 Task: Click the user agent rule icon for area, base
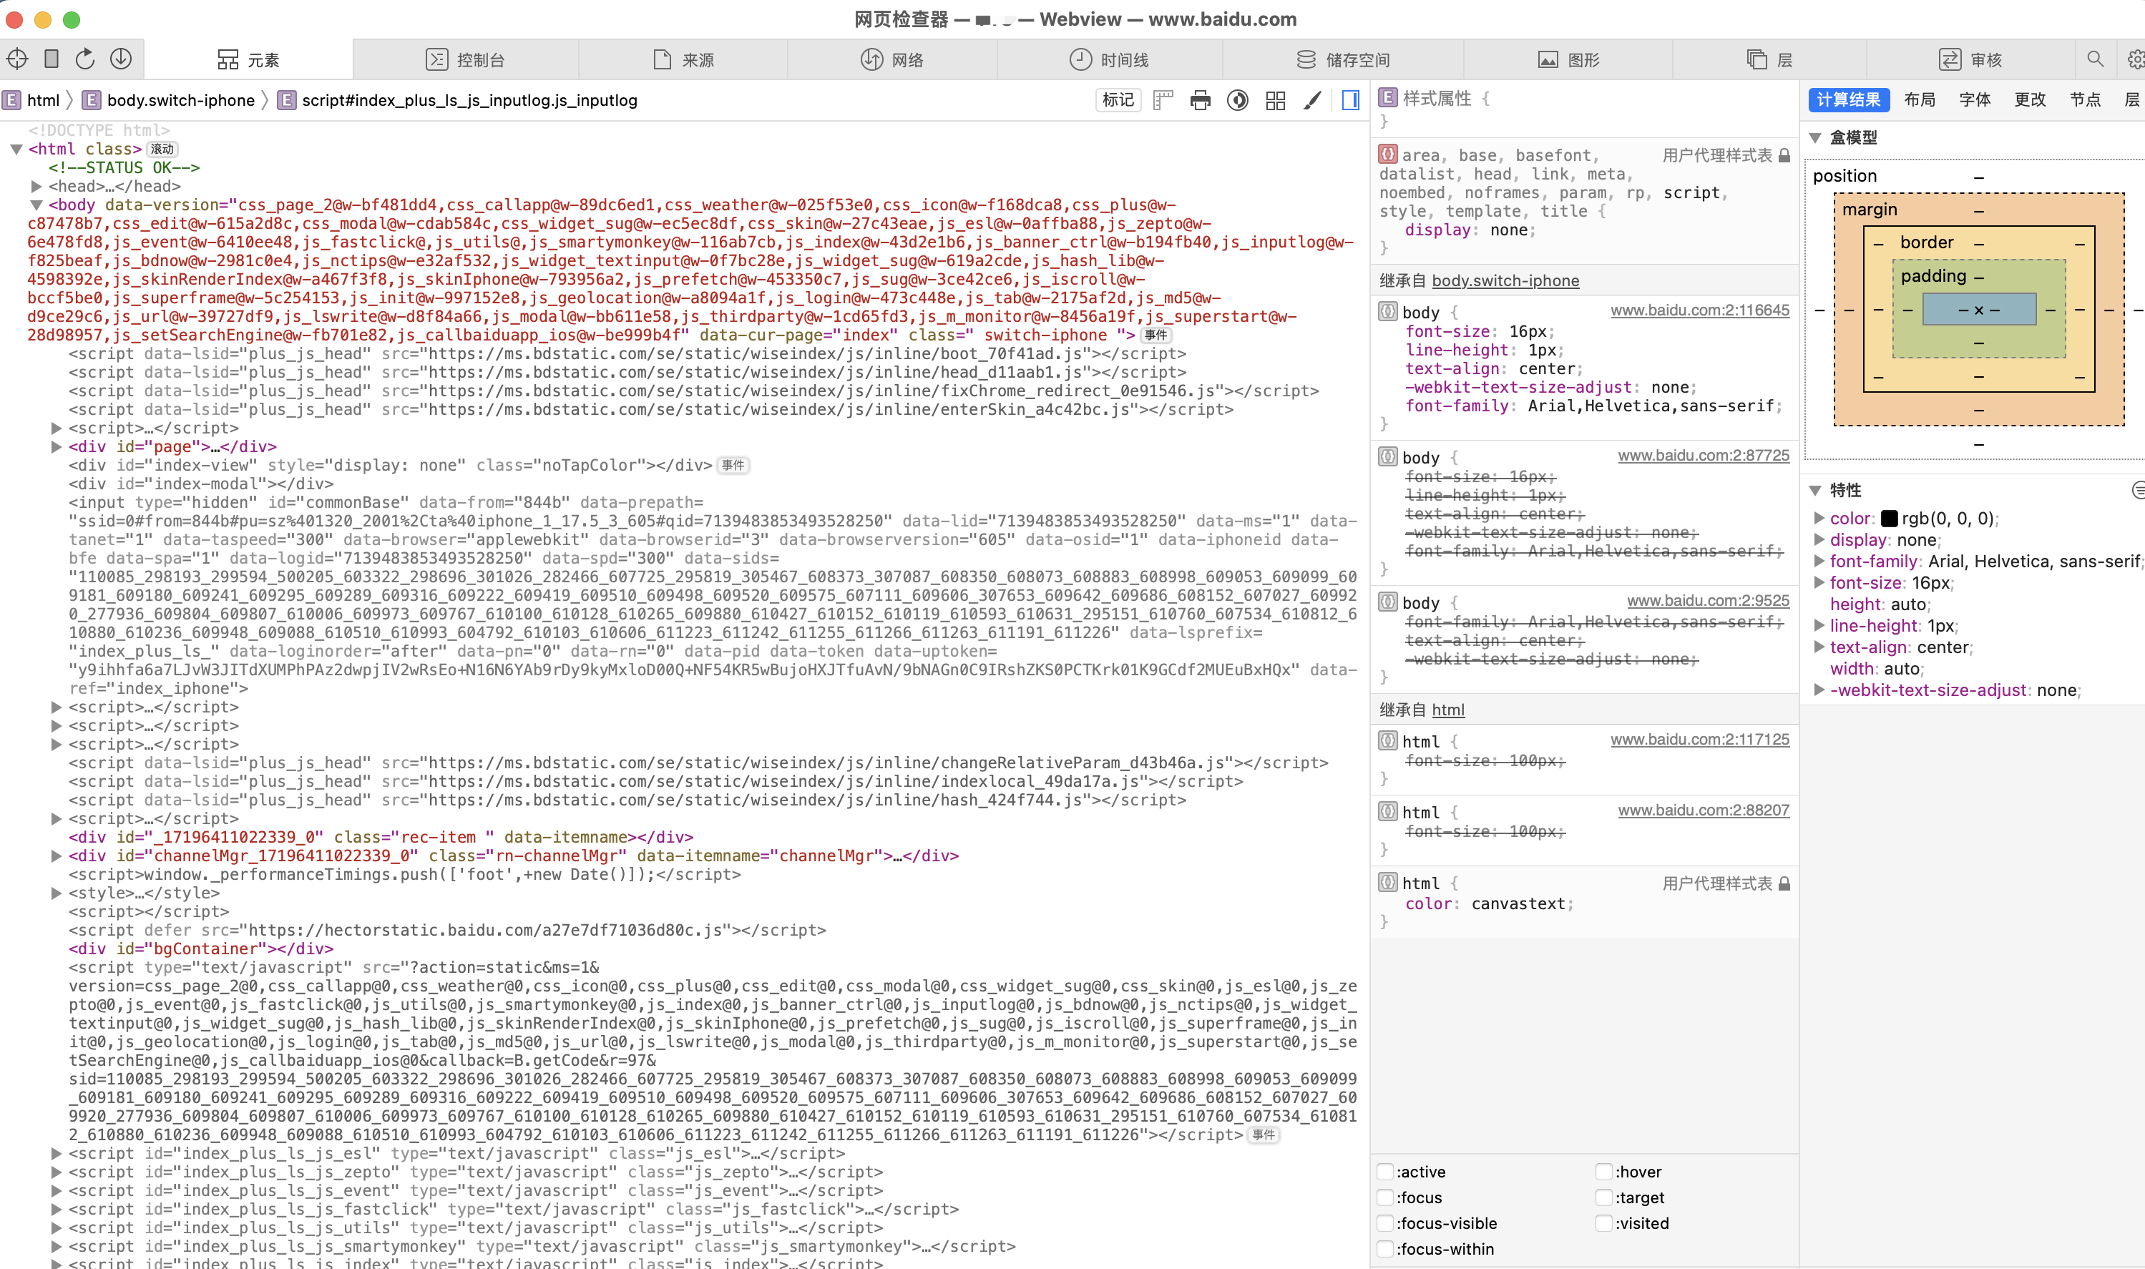1387,154
